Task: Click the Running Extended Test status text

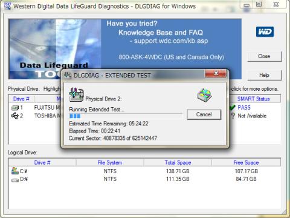Action: (97, 110)
